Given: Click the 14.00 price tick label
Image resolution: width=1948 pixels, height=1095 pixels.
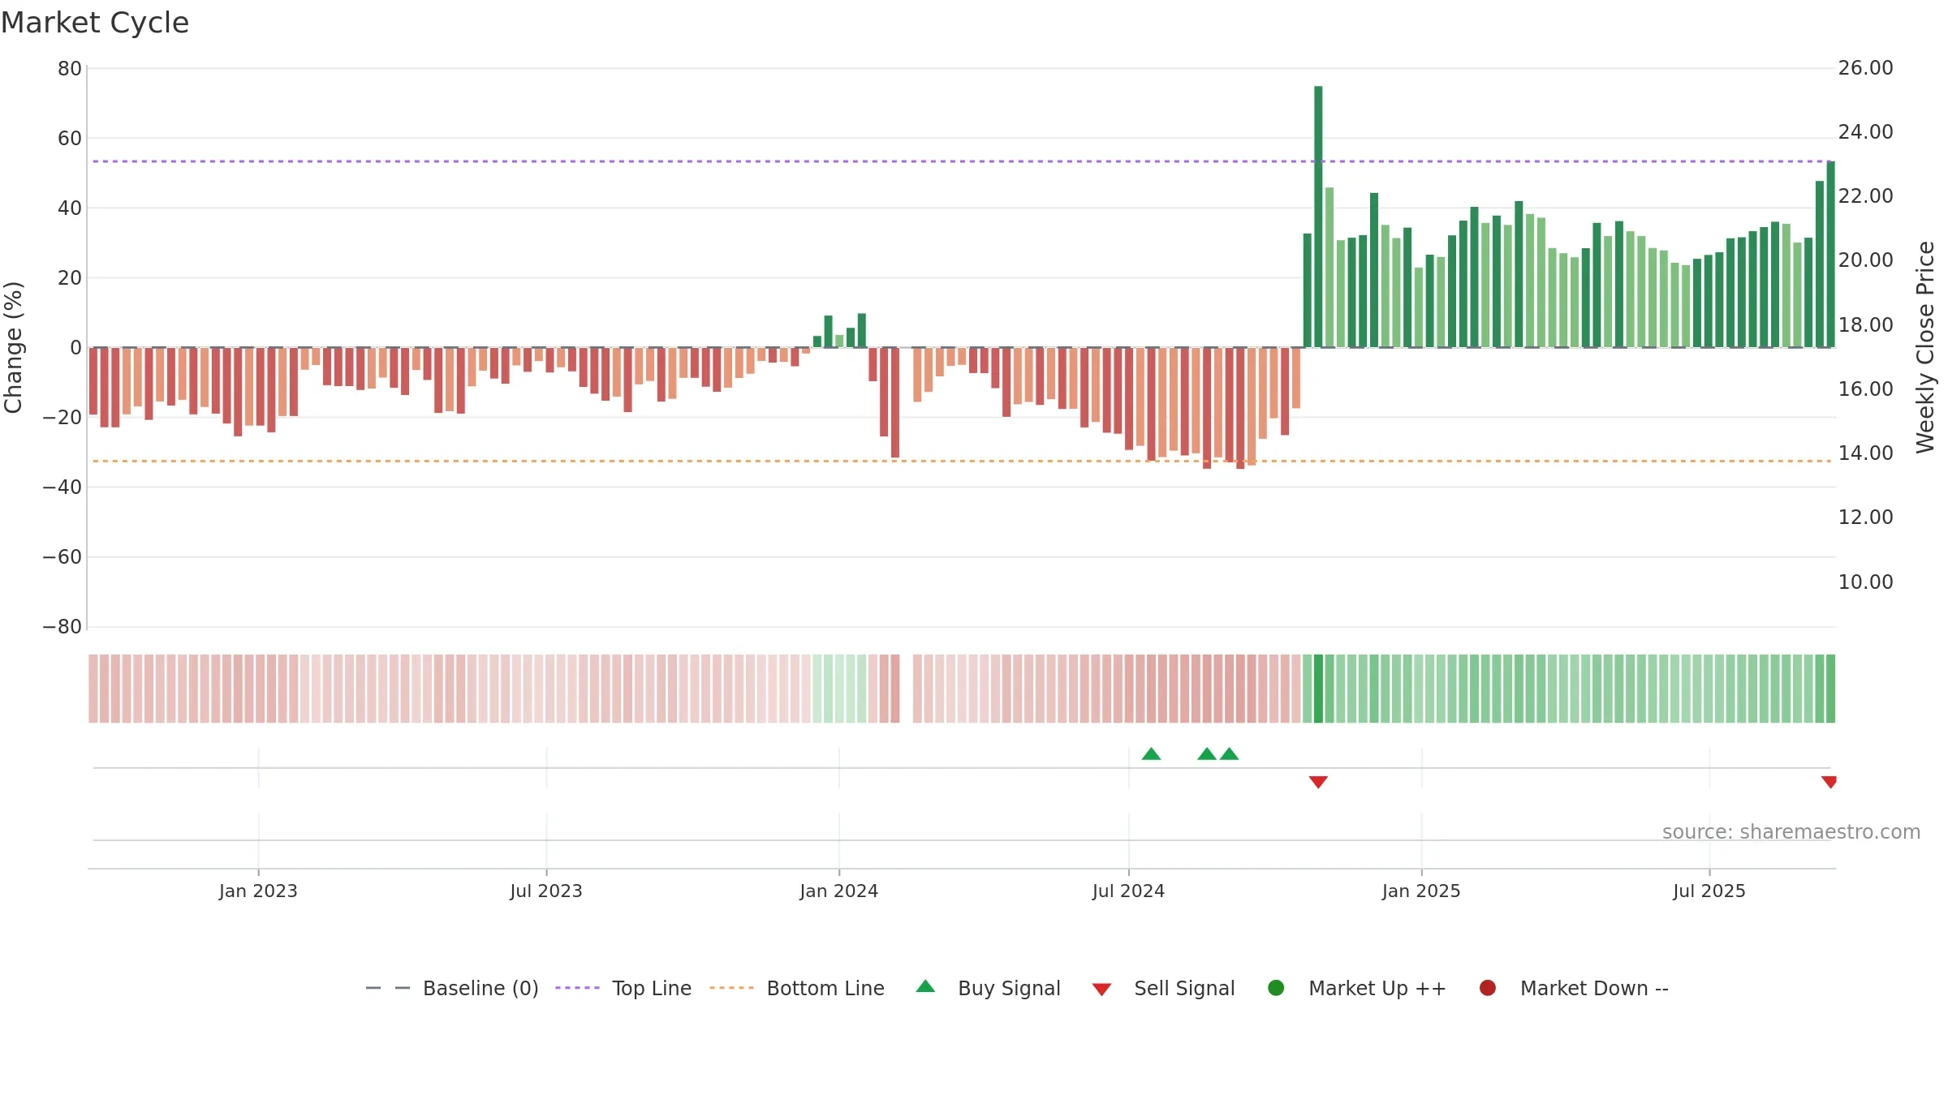Looking at the screenshot, I should coord(1865,453).
